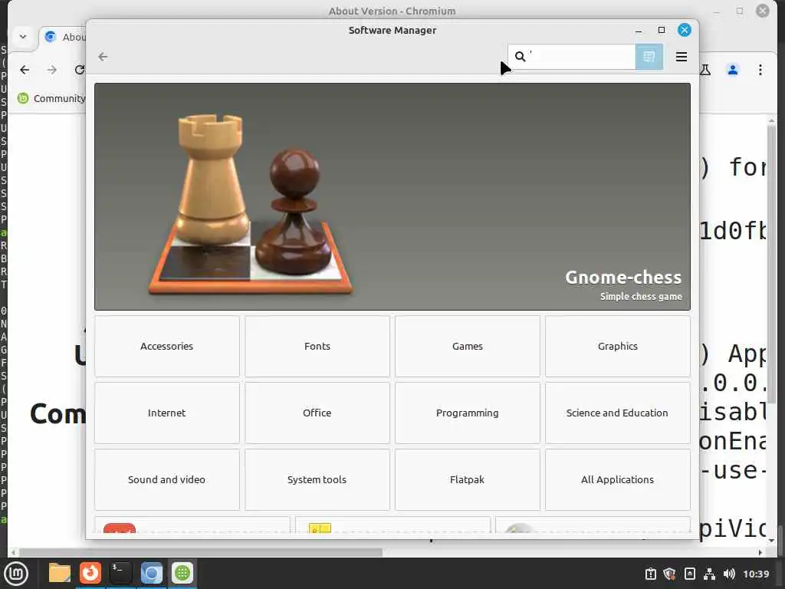Go back in Software Manager
This screenshot has height=589, width=785.
103,57
